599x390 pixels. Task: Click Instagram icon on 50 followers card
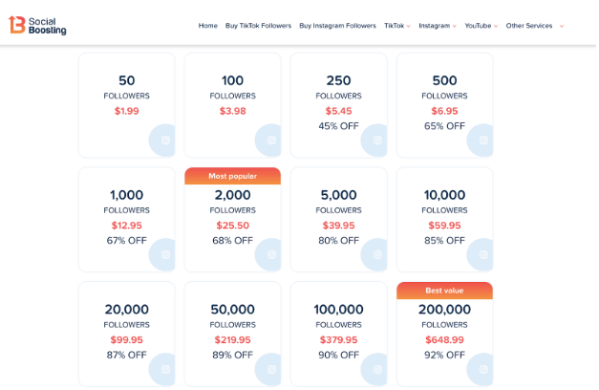pos(165,141)
